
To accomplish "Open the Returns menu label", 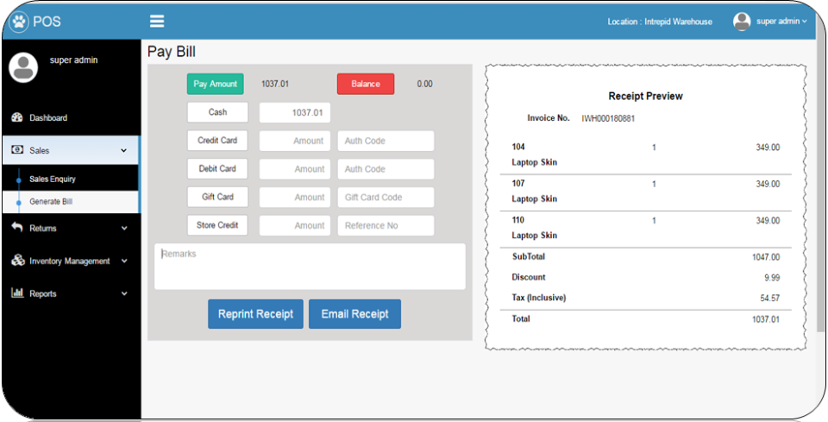I will [x=43, y=228].
